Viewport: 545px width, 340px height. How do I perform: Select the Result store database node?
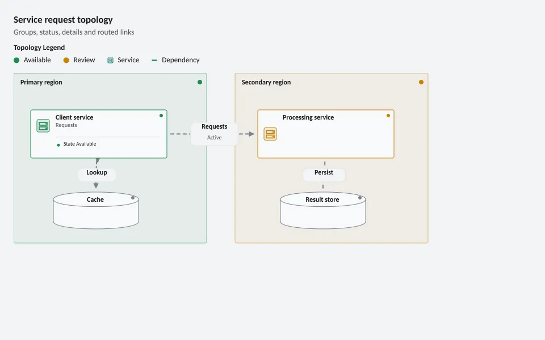click(323, 210)
